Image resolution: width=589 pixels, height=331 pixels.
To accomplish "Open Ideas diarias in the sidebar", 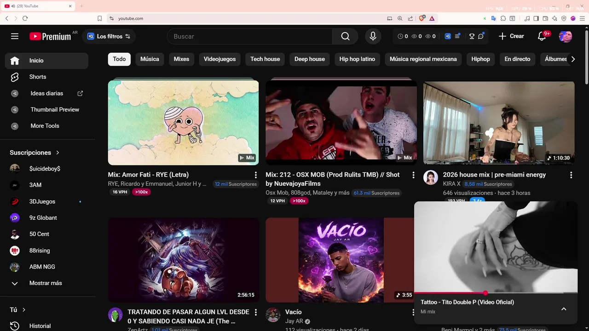I will coord(46,93).
